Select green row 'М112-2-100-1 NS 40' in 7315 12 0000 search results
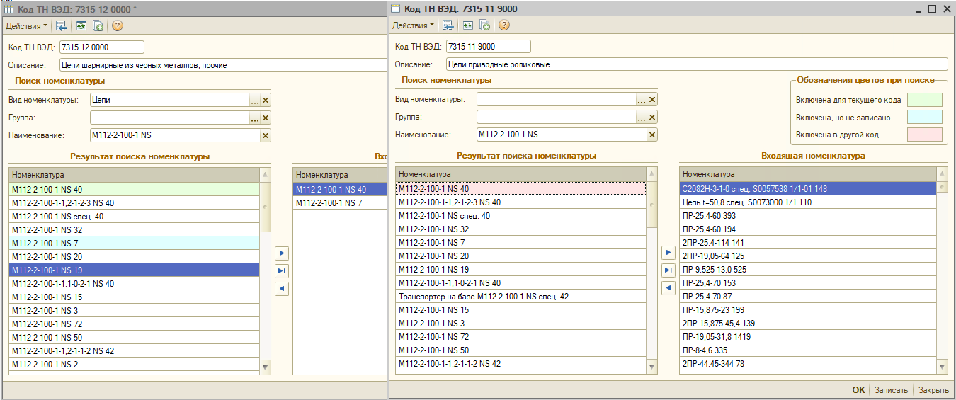 point(135,189)
